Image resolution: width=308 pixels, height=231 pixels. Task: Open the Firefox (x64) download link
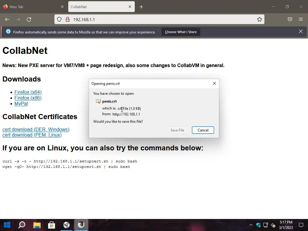pos(28,92)
